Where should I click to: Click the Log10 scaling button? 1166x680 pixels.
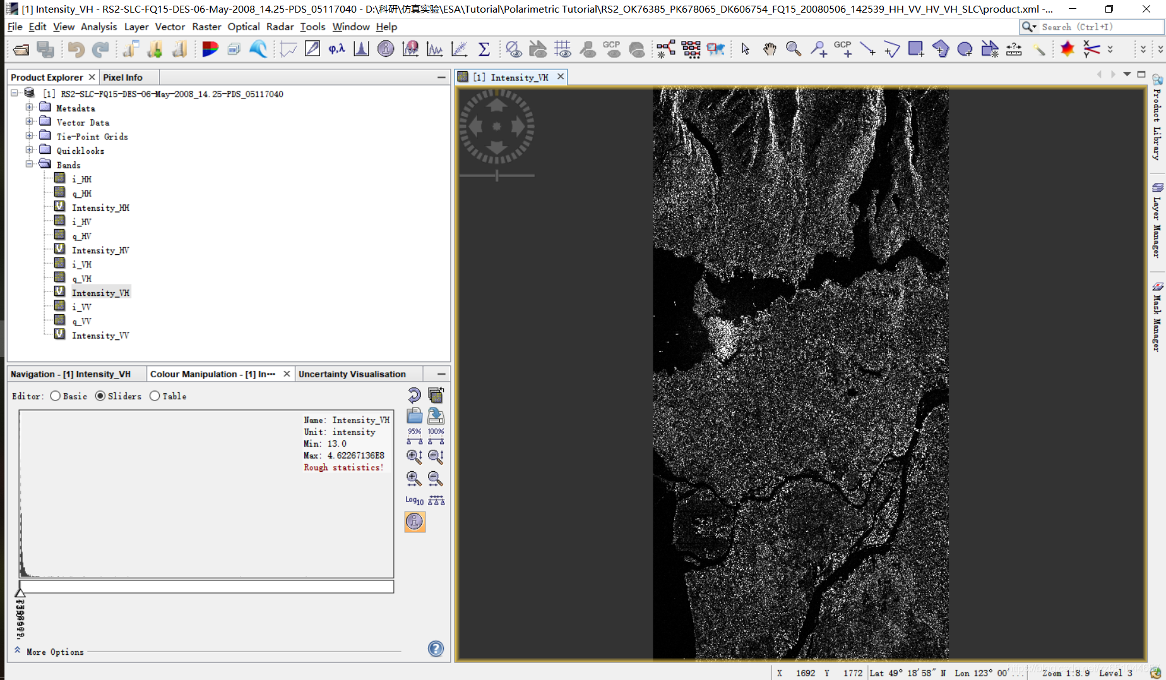click(414, 500)
